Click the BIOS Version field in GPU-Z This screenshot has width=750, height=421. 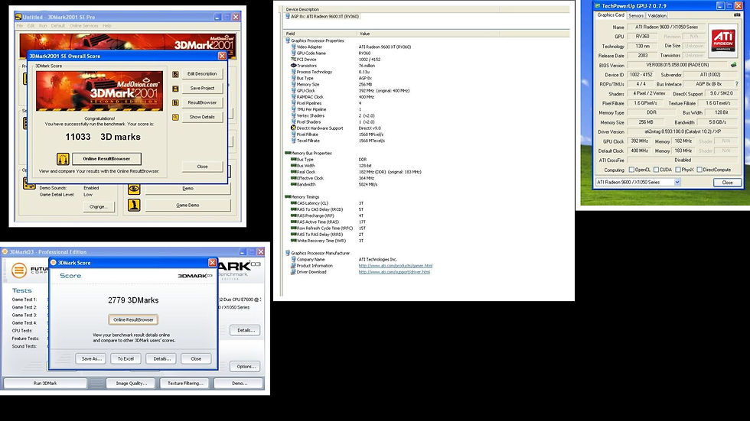(x=677, y=65)
